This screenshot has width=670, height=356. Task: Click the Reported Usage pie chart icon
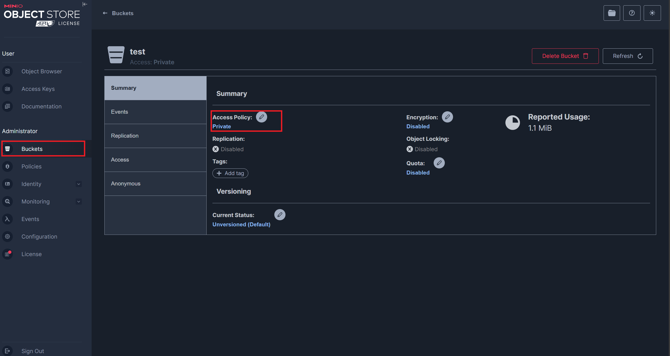point(513,122)
